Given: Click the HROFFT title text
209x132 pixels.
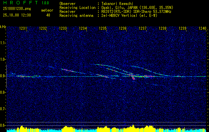Looking at the screenshot, I should [21, 3].
